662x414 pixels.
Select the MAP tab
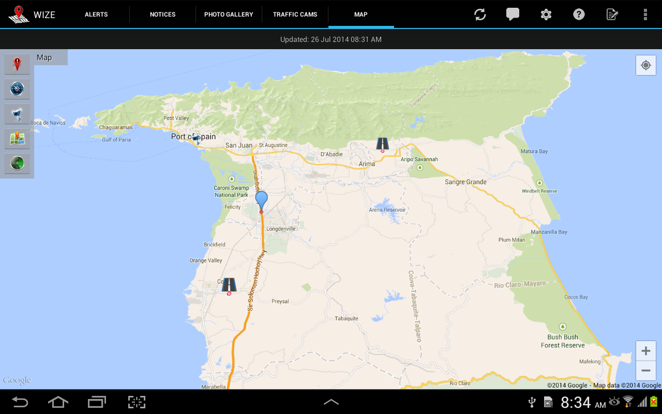[x=361, y=14]
